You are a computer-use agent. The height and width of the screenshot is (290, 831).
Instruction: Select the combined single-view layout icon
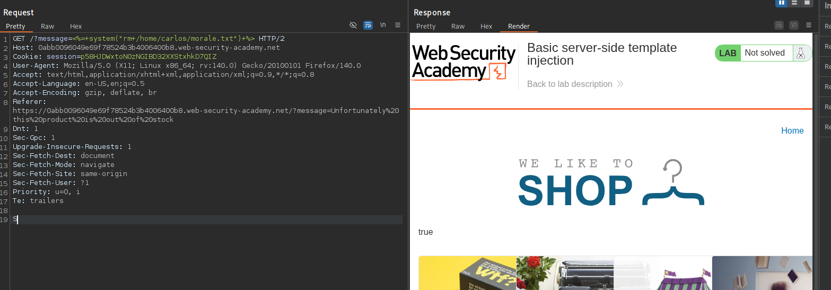[x=807, y=3]
